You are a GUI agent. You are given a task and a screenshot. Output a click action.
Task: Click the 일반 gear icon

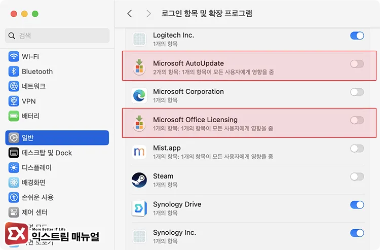[x=14, y=138]
